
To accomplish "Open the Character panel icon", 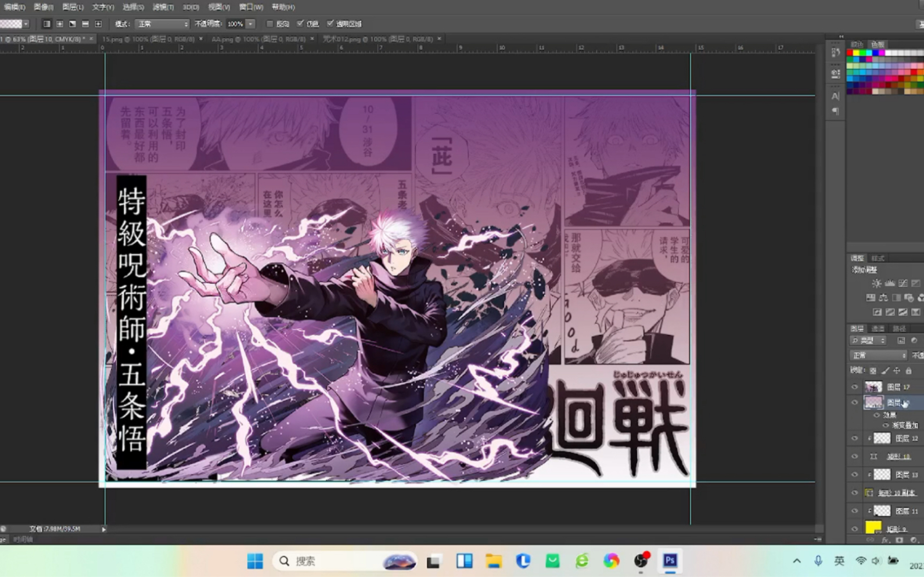I will click(x=836, y=96).
